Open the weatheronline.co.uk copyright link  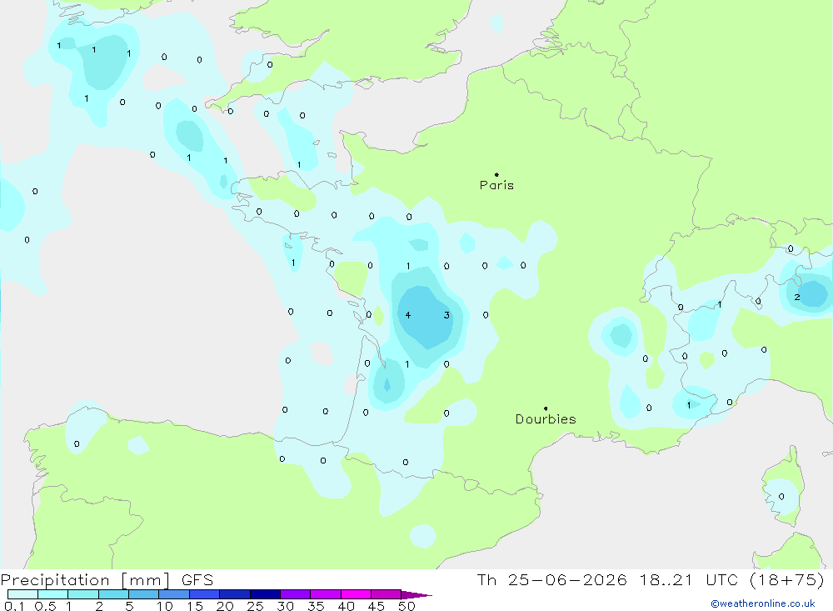click(762, 603)
